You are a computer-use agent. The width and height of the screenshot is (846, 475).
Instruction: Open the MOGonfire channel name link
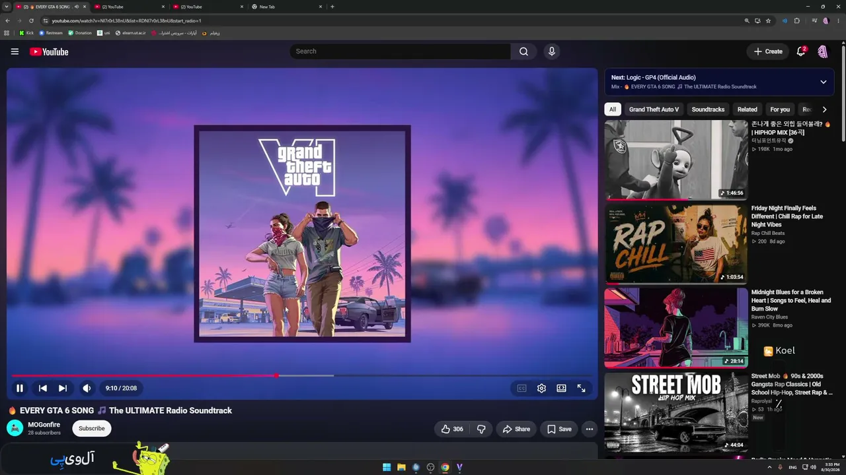(44, 425)
